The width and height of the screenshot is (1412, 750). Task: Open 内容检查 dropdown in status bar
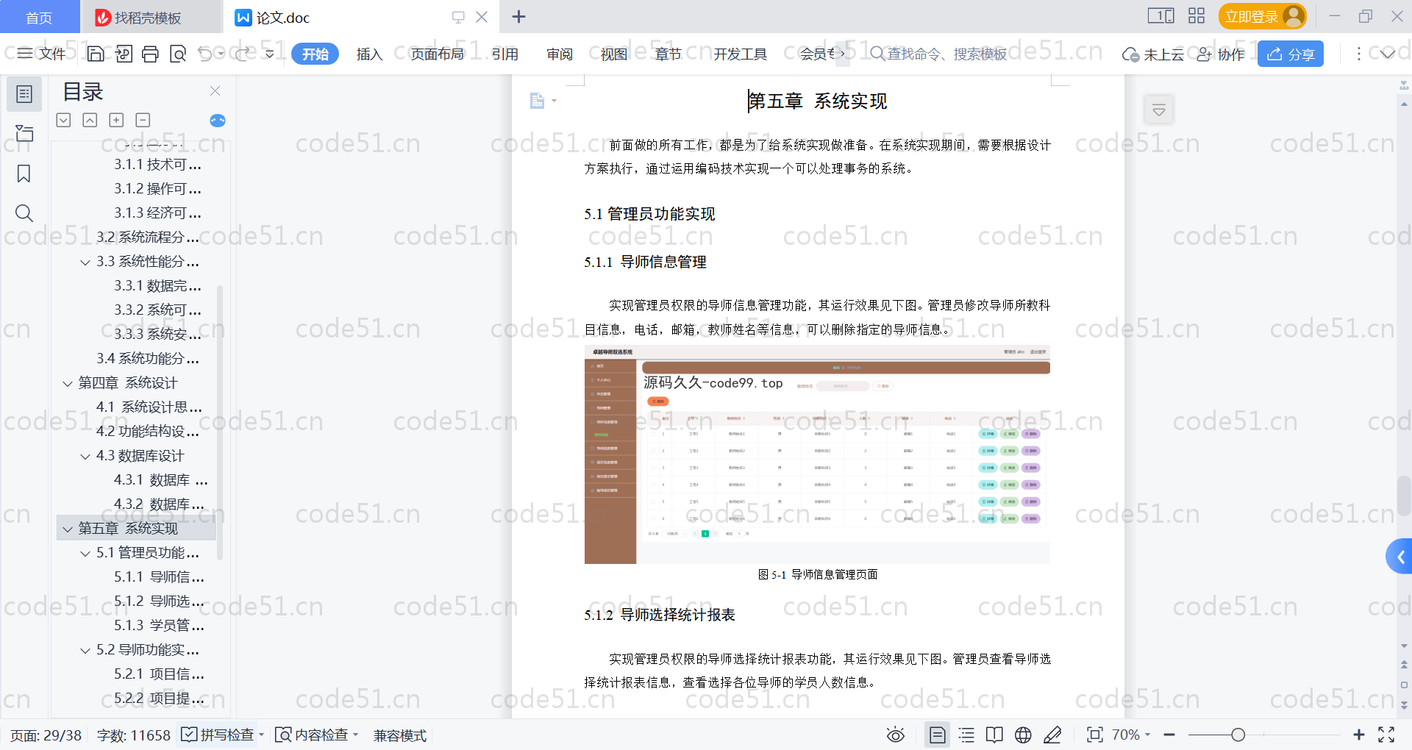click(x=316, y=735)
